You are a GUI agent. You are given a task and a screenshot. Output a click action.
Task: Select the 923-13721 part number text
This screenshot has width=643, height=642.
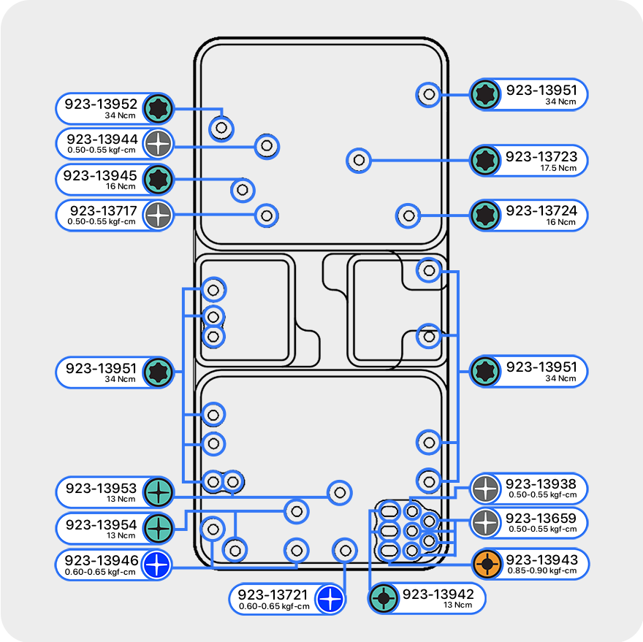pos(274,595)
